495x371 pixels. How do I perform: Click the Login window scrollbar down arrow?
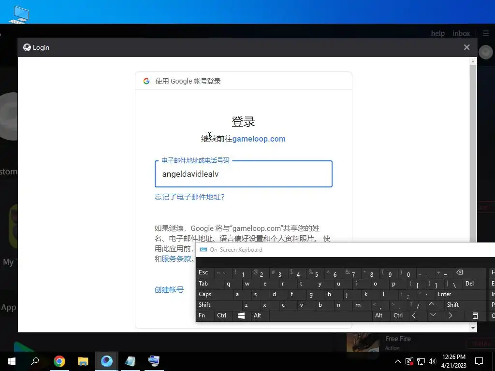(x=473, y=328)
